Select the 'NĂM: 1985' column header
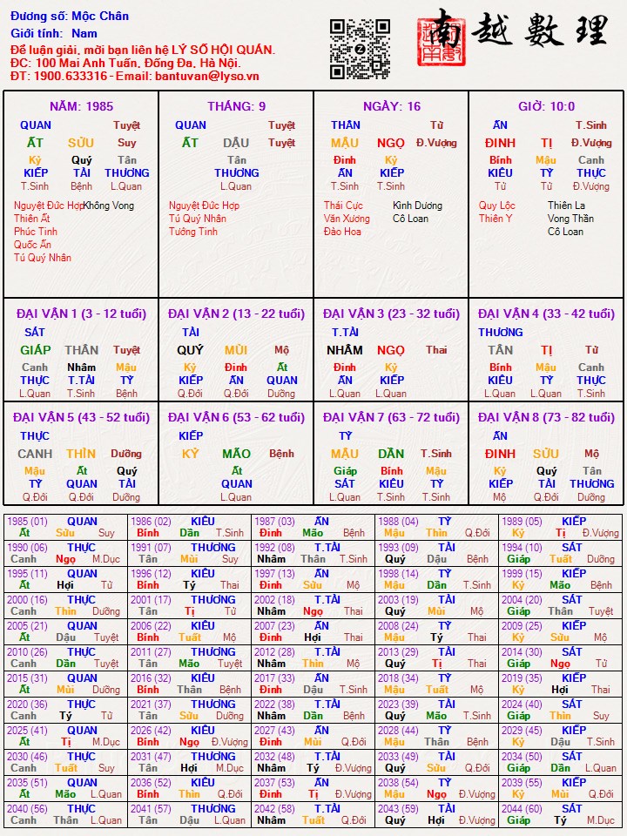This screenshot has height=836, width=627. click(82, 106)
